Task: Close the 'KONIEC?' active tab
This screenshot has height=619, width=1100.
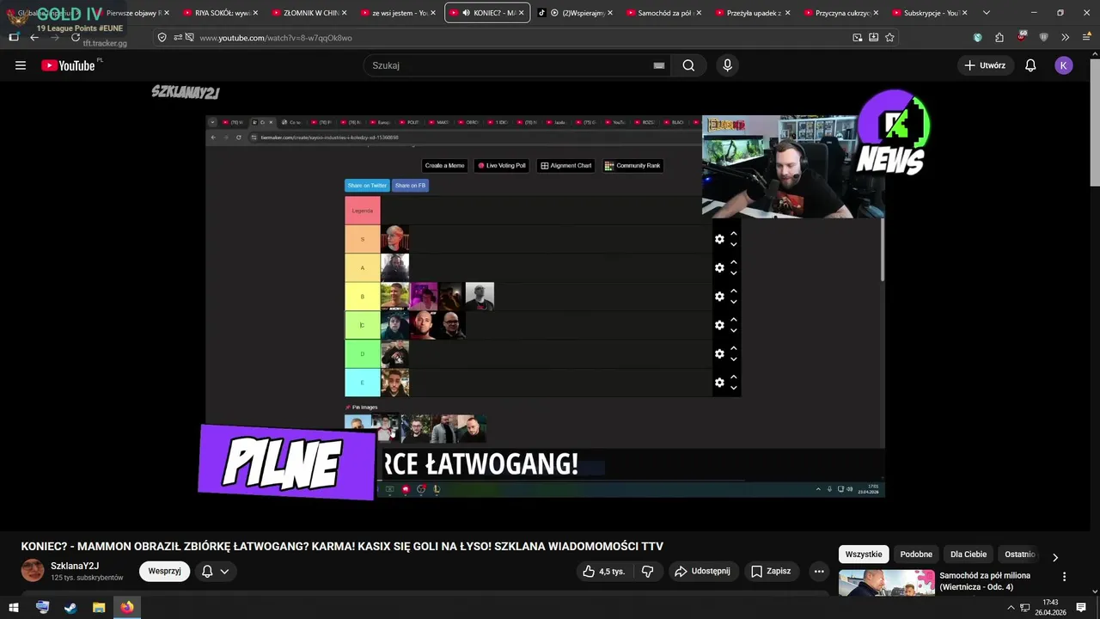Action: 521,13
